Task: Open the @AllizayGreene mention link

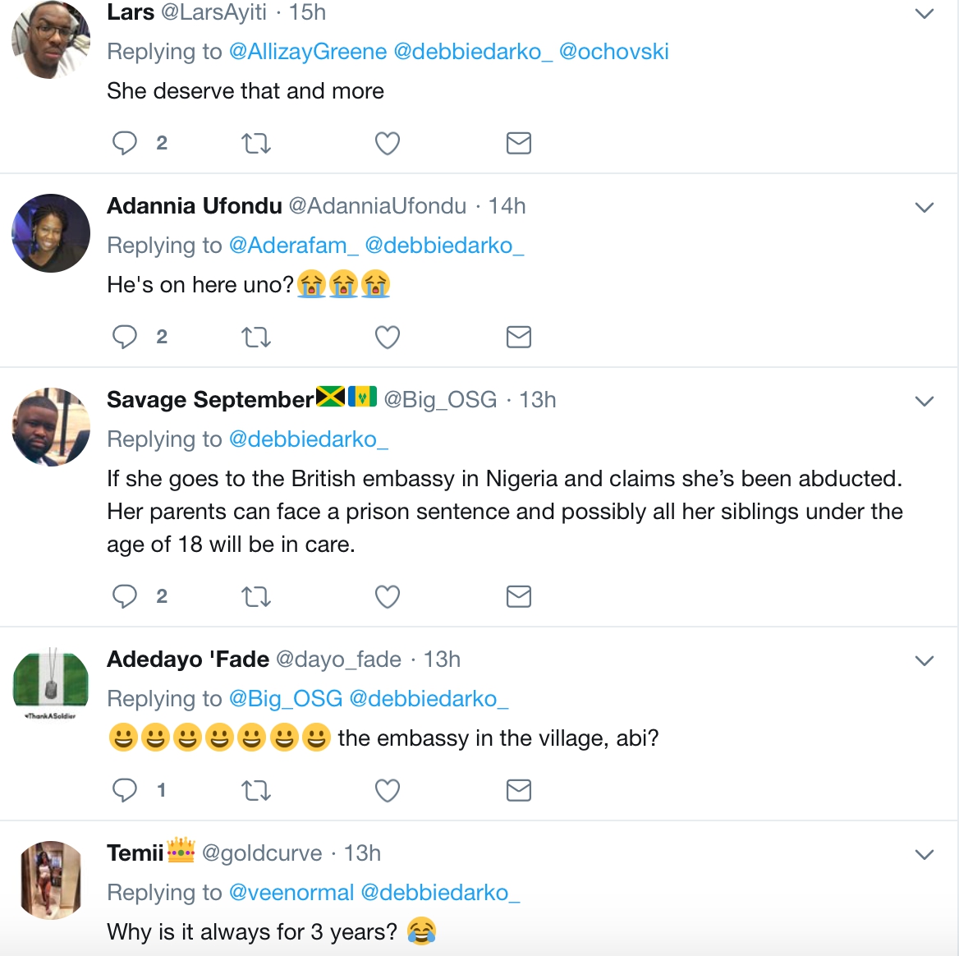Action: [x=308, y=52]
